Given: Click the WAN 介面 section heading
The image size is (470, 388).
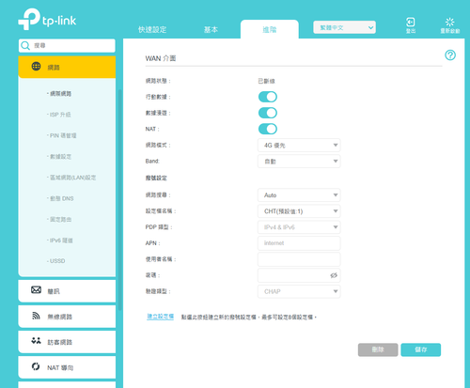Looking at the screenshot, I should (161, 58).
